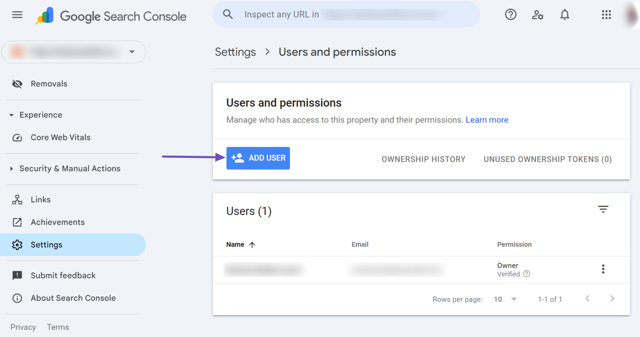Open user settings icon in header
Image resolution: width=640 pixels, height=337 pixels.
click(x=538, y=15)
